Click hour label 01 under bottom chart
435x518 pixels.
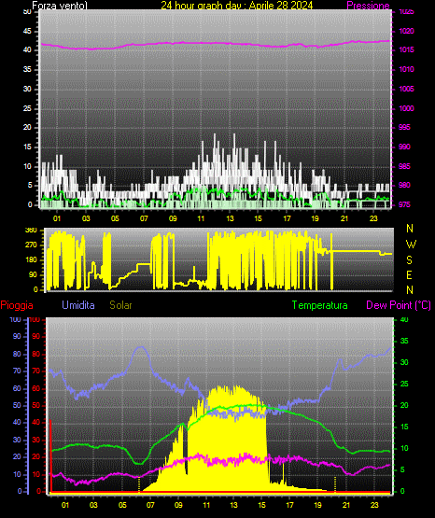pos(65,505)
